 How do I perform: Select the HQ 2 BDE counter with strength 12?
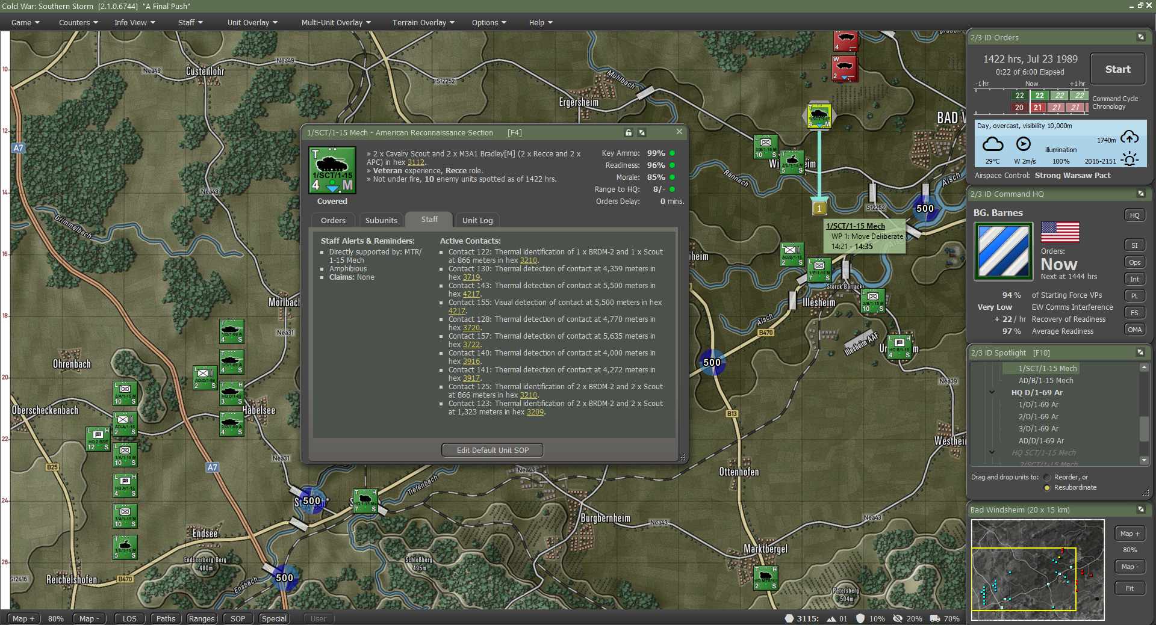[x=98, y=439]
